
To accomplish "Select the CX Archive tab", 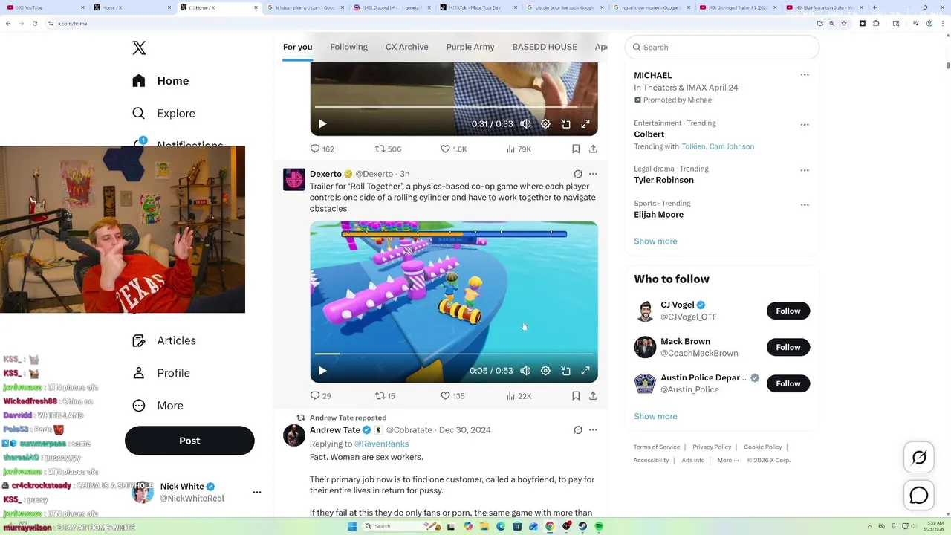I will 406,47.
